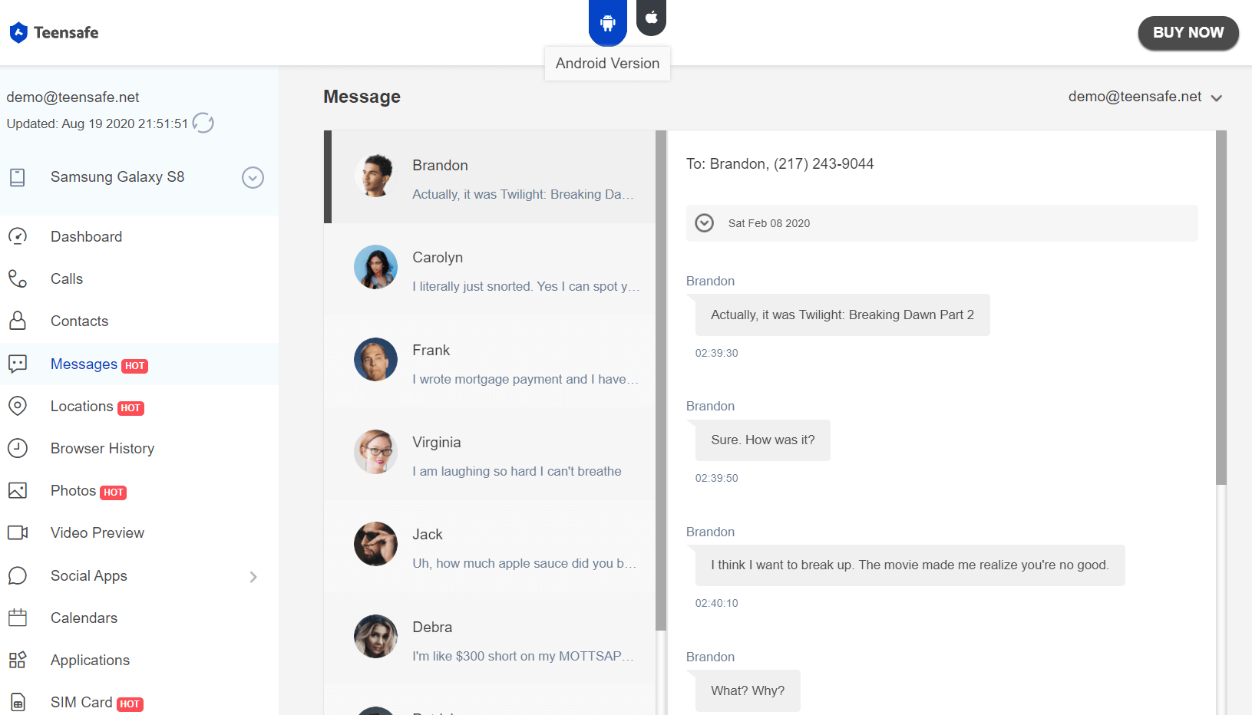Click the HOT badge next to Photos
Image resolution: width=1252 pixels, height=715 pixels.
click(114, 493)
